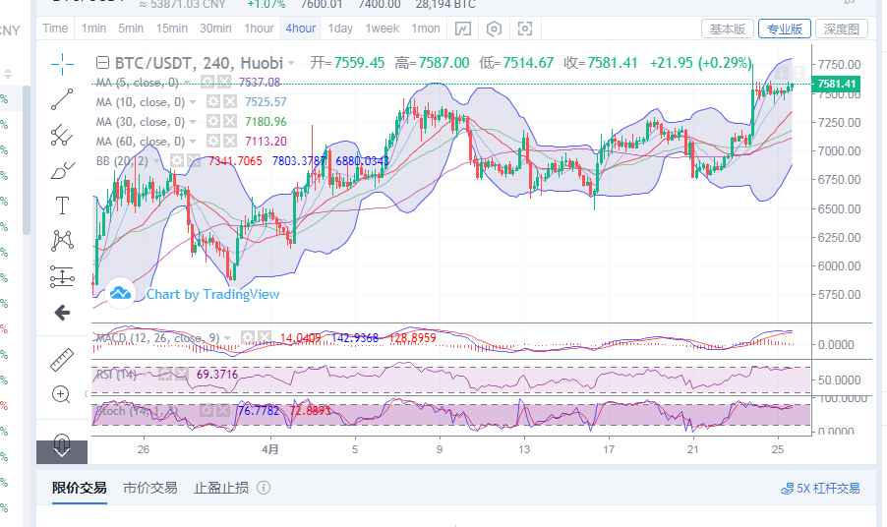Expand MA (5, close, 0) dropdown arrow
The width and height of the screenshot is (887, 527).
click(187, 83)
